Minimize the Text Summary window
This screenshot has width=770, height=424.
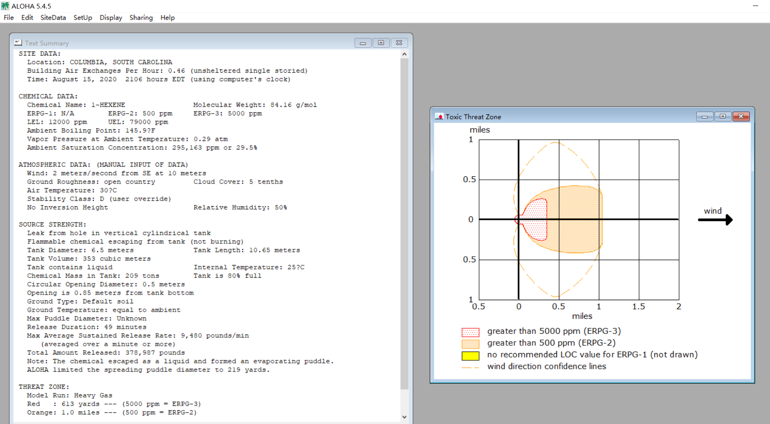[x=363, y=43]
